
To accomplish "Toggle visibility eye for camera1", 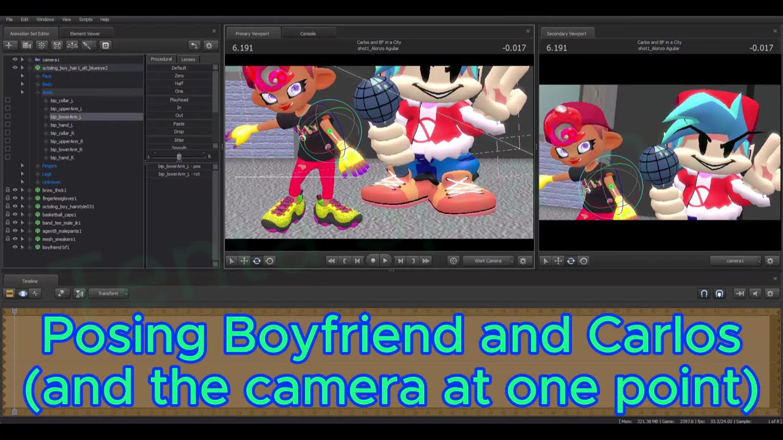I will [x=15, y=59].
